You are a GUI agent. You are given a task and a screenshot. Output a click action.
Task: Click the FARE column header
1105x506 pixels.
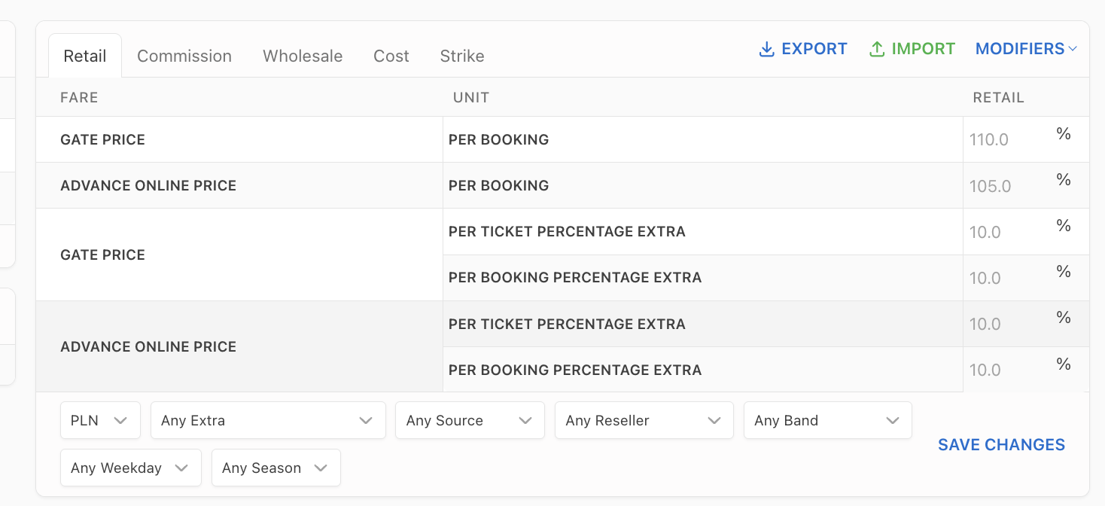tap(79, 97)
